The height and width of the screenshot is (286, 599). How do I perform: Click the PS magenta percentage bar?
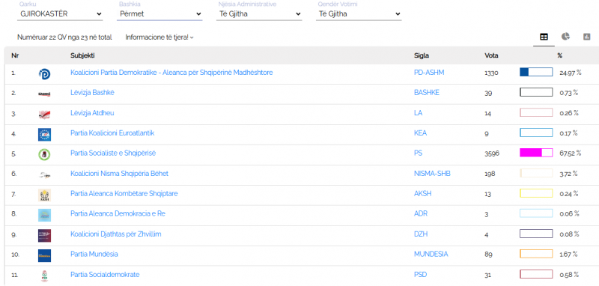536,153
